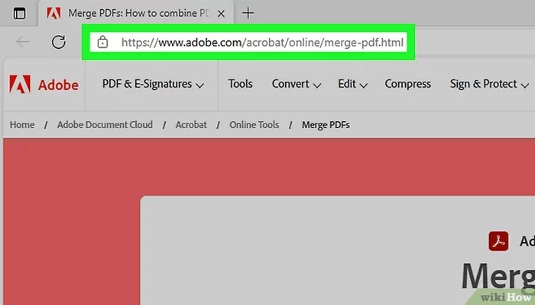Open the Tools menu item

coord(241,84)
